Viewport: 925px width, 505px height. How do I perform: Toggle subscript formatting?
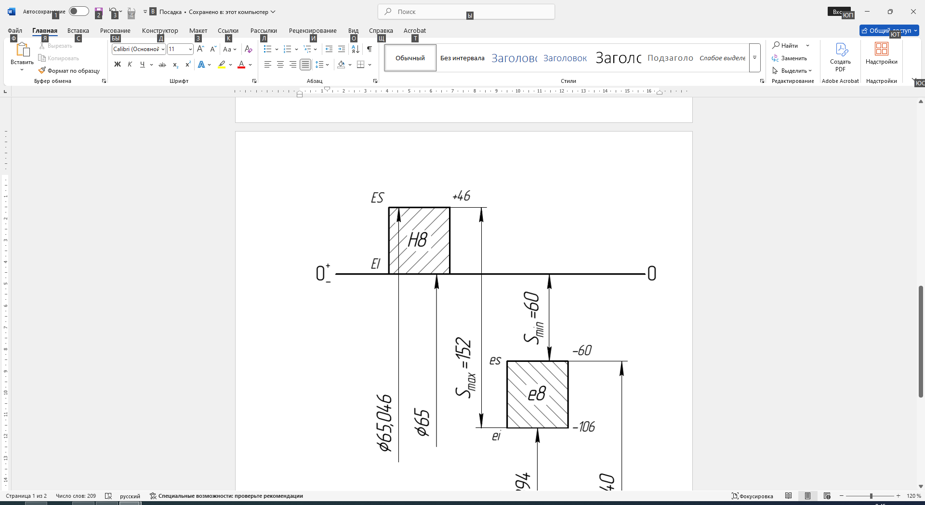coord(175,64)
